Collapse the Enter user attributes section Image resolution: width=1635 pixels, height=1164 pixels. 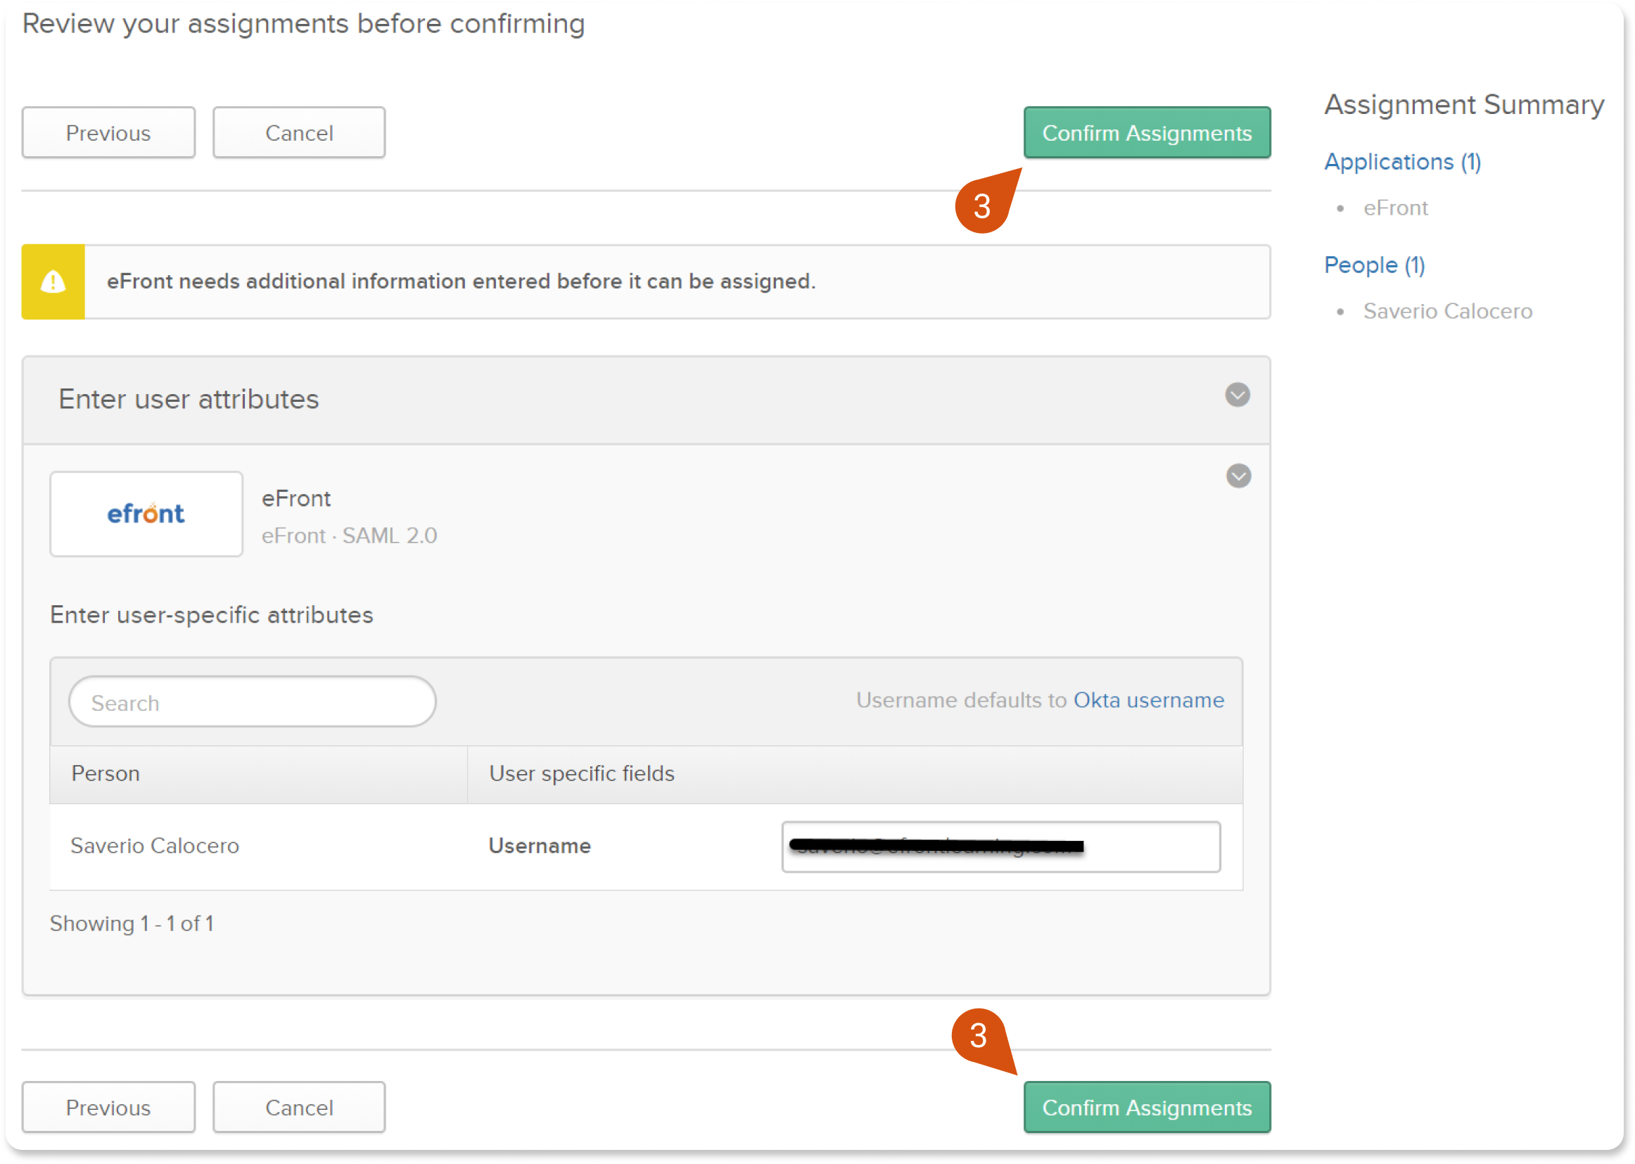(x=1237, y=395)
